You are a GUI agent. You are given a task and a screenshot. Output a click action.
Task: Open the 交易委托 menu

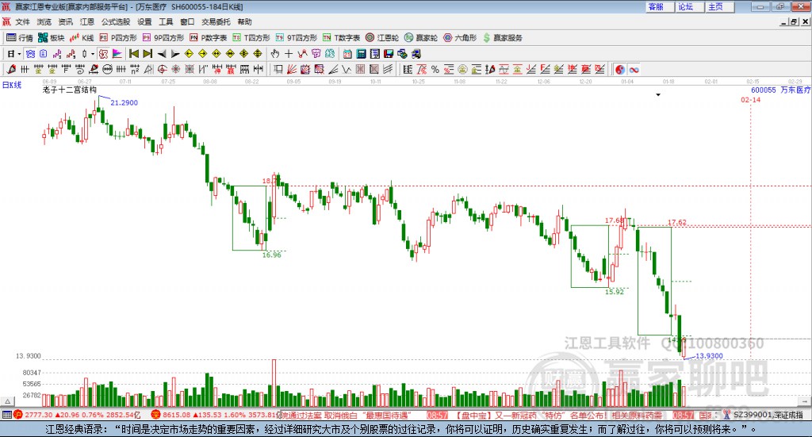click(x=216, y=21)
